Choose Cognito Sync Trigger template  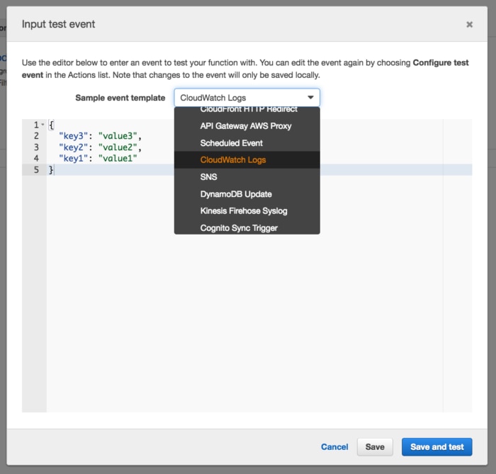click(x=239, y=227)
